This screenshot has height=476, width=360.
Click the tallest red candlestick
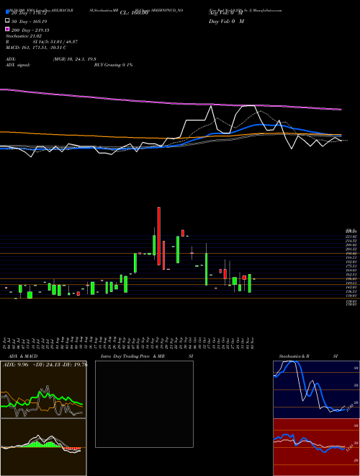pyautogui.click(x=159, y=236)
